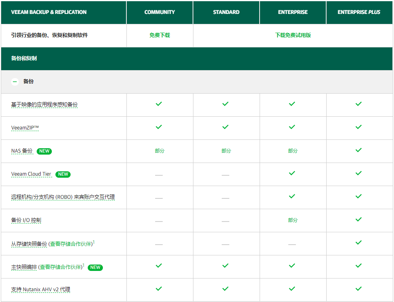The width and height of the screenshot is (394, 302).
Task: Click Standard checkmark in Nutanix AHV row
Action: tap(225, 288)
